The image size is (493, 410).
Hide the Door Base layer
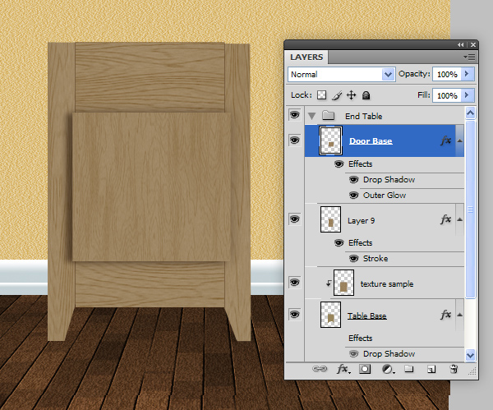[x=294, y=141]
